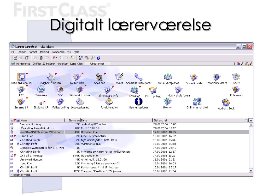Open the Address Book icon
The width and height of the screenshot is (261, 196).
pyautogui.click(x=226, y=103)
